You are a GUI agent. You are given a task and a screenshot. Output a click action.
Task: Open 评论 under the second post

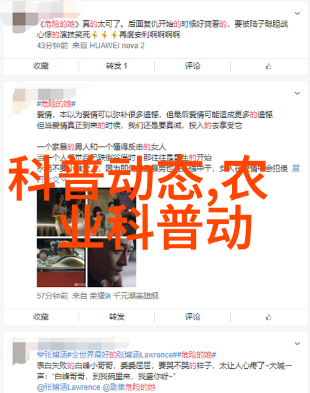click(x=193, y=317)
